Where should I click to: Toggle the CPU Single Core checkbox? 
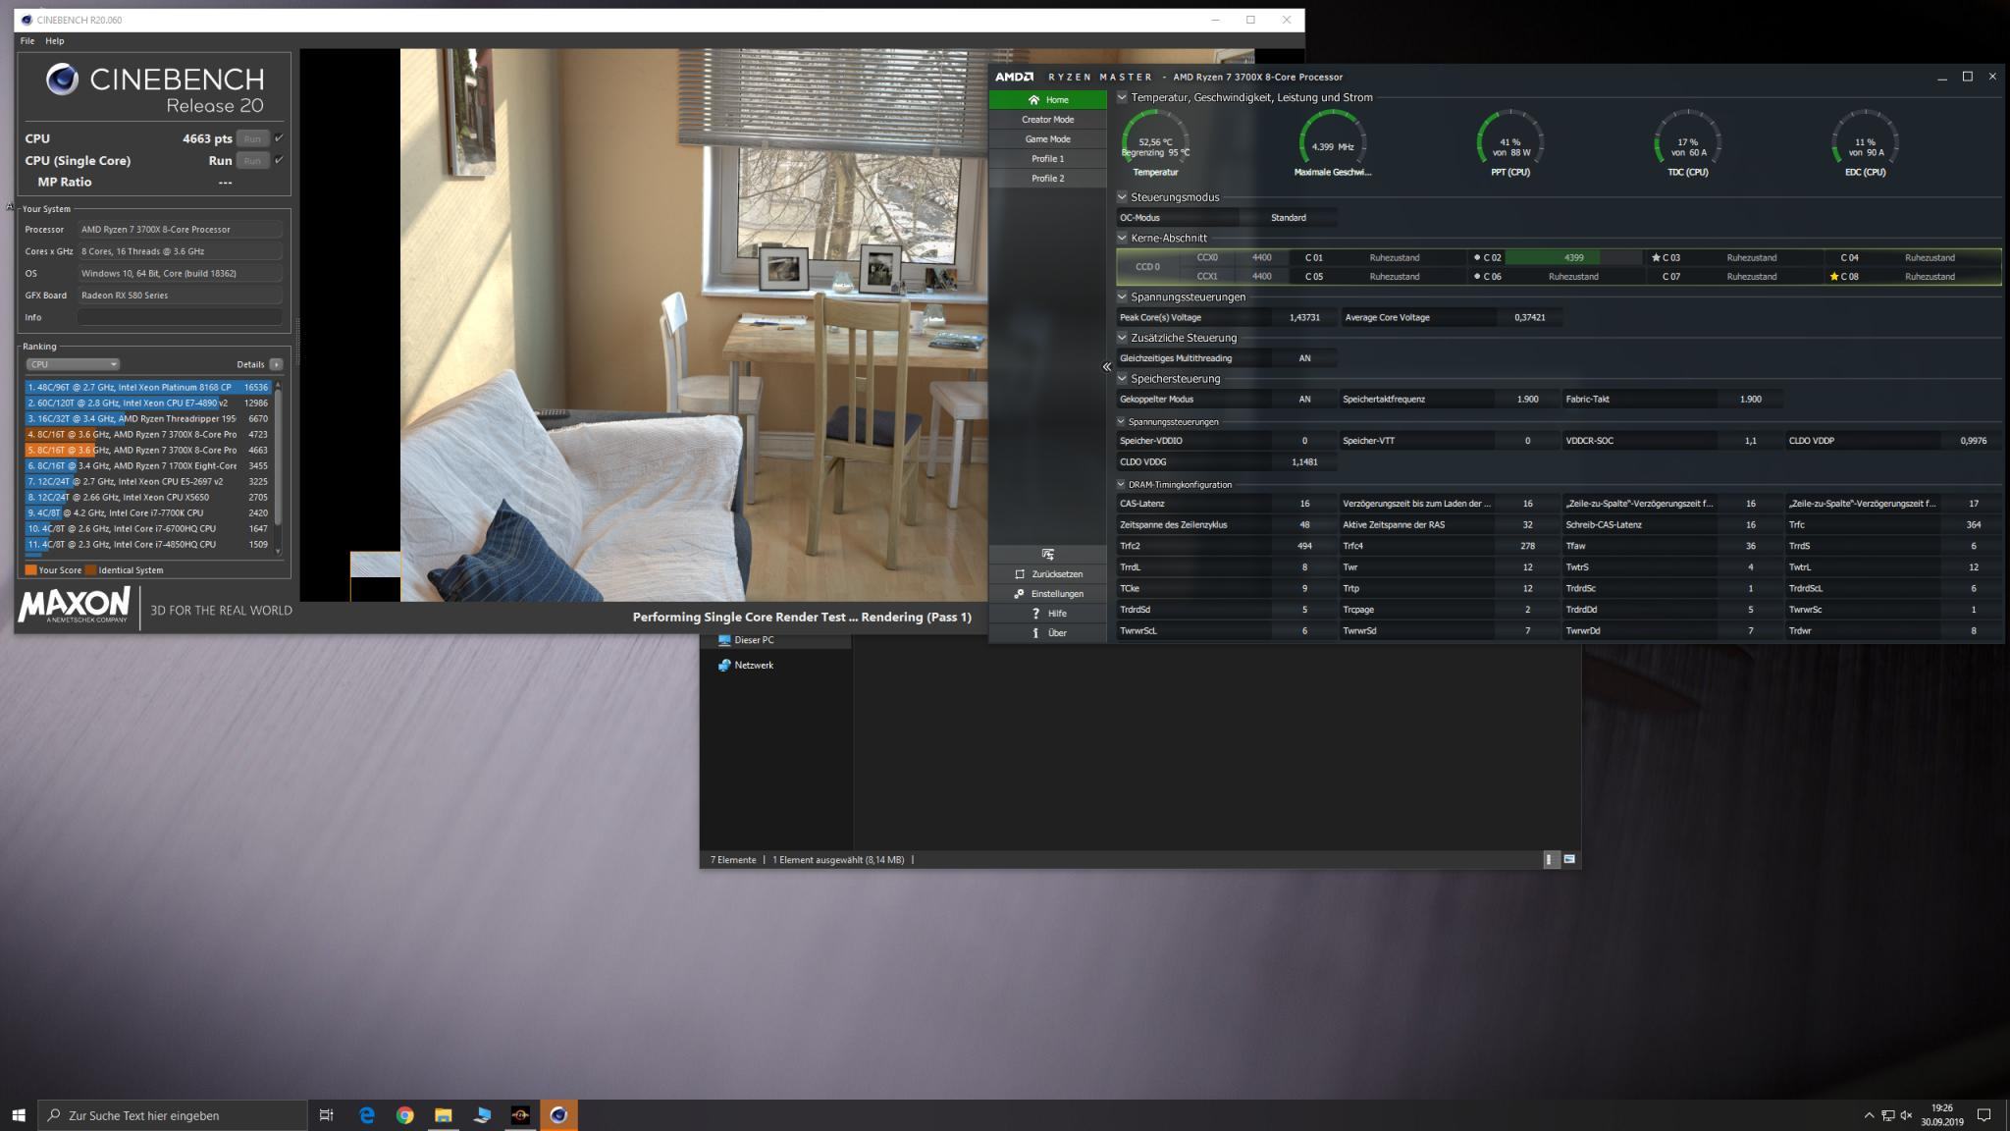280,160
